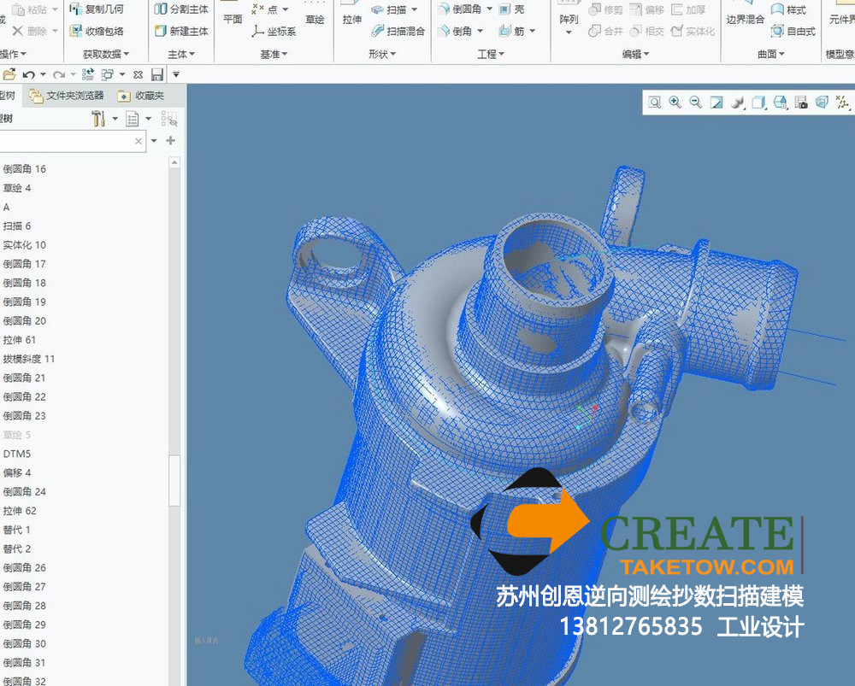The height and width of the screenshot is (686, 855).
Task: Click the Split Body (分割主体) button
Action: point(181,9)
